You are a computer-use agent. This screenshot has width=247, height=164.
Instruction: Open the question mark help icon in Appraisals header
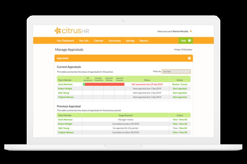(189, 58)
